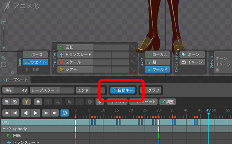Click the key icon beside the トランスレート row
The width and height of the screenshot is (232, 144).
tap(133, 55)
